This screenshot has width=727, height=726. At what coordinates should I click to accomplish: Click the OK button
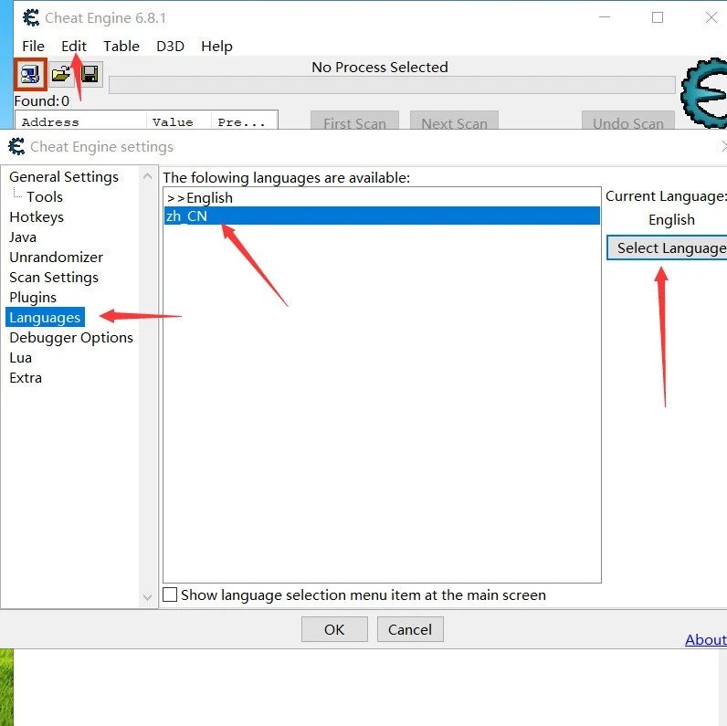(x=334, y=629)
